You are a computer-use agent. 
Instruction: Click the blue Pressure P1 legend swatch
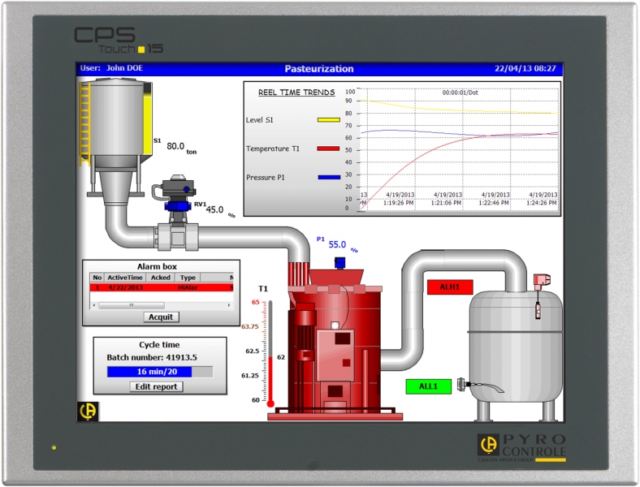pos(328,177)
